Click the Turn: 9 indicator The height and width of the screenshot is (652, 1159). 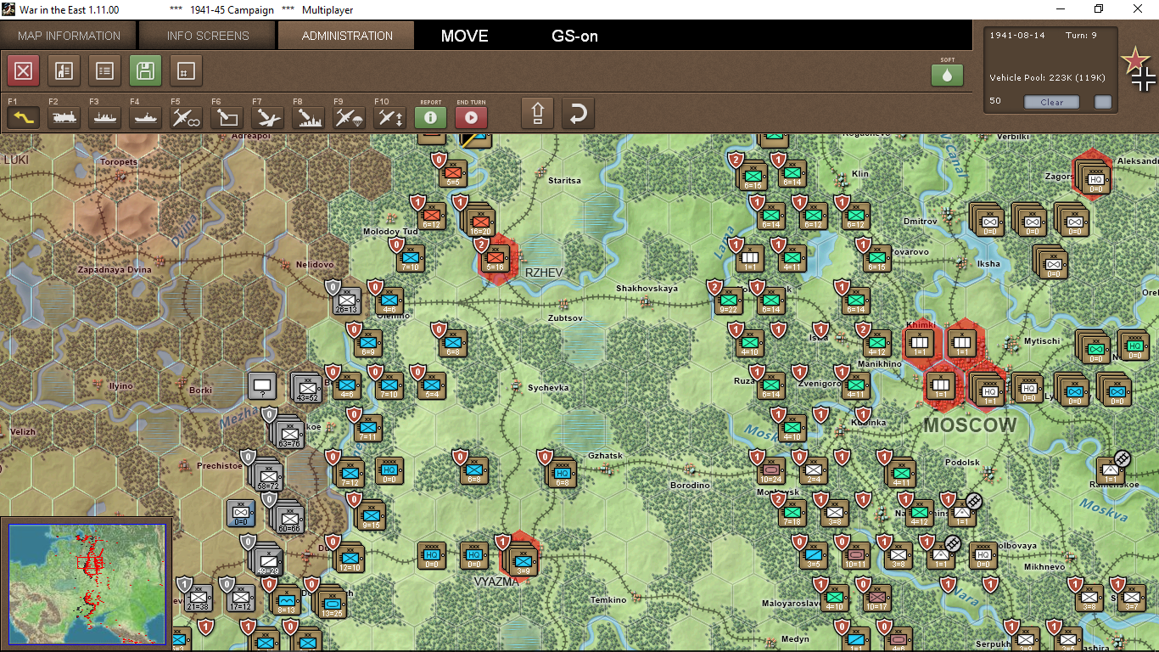coord(1083,36)
